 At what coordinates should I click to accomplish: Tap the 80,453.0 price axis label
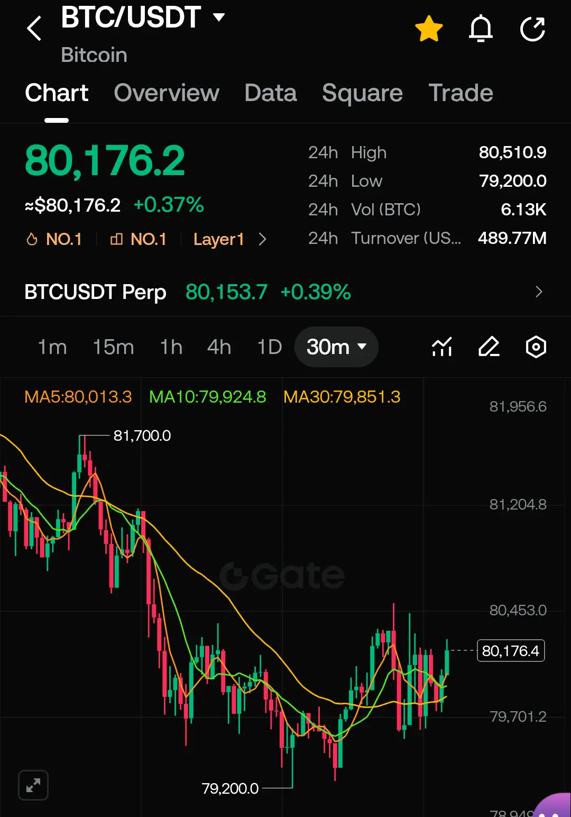518,610
